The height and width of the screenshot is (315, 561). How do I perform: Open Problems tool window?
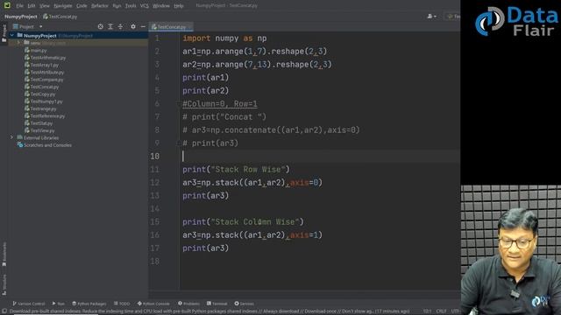(x=188, y=304)
